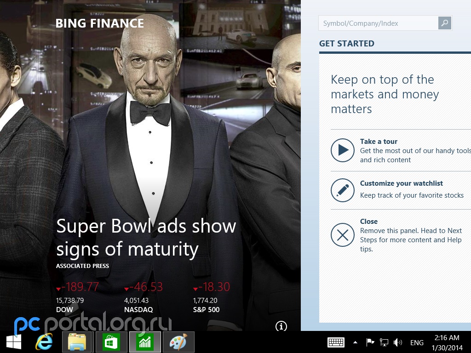The height and width of the screenshot is (353, 471).
Task: Show hidden system tray icons
Action: [x=355, y=342]
